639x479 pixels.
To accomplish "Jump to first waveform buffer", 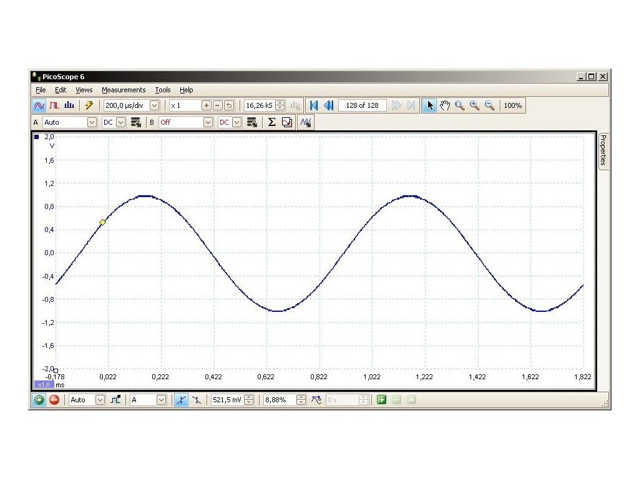I will (314, 105).
